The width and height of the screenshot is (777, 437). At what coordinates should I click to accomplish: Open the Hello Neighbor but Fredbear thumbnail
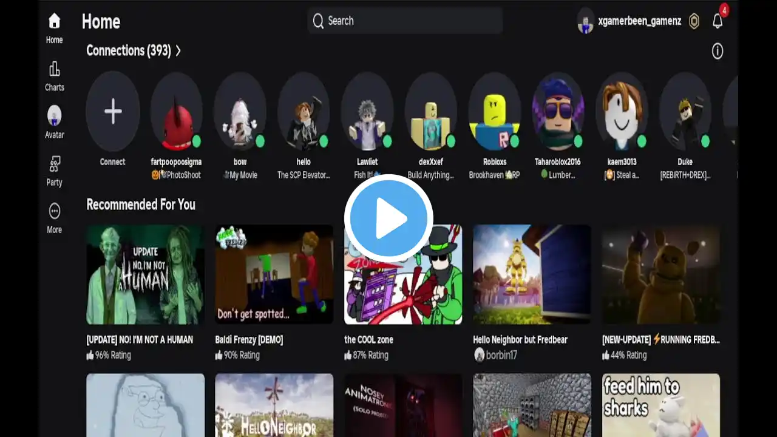[x=532, y=274]
